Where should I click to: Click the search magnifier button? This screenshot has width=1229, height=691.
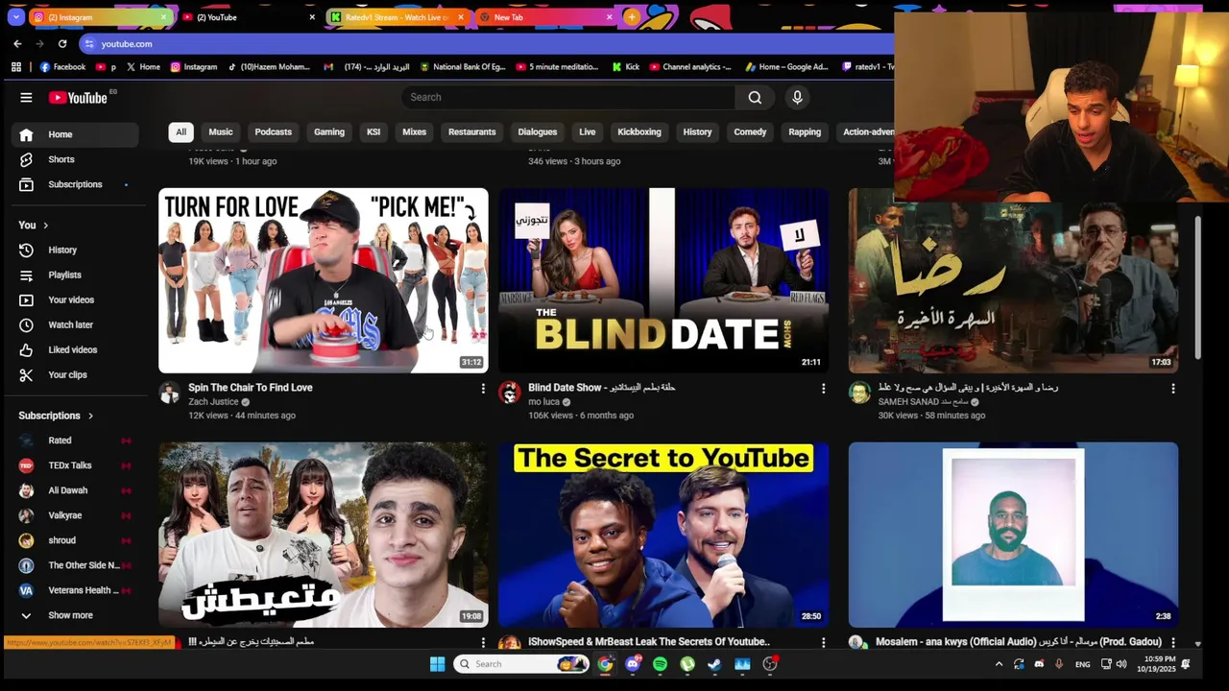pyautogui.click(x=755, y=97)
